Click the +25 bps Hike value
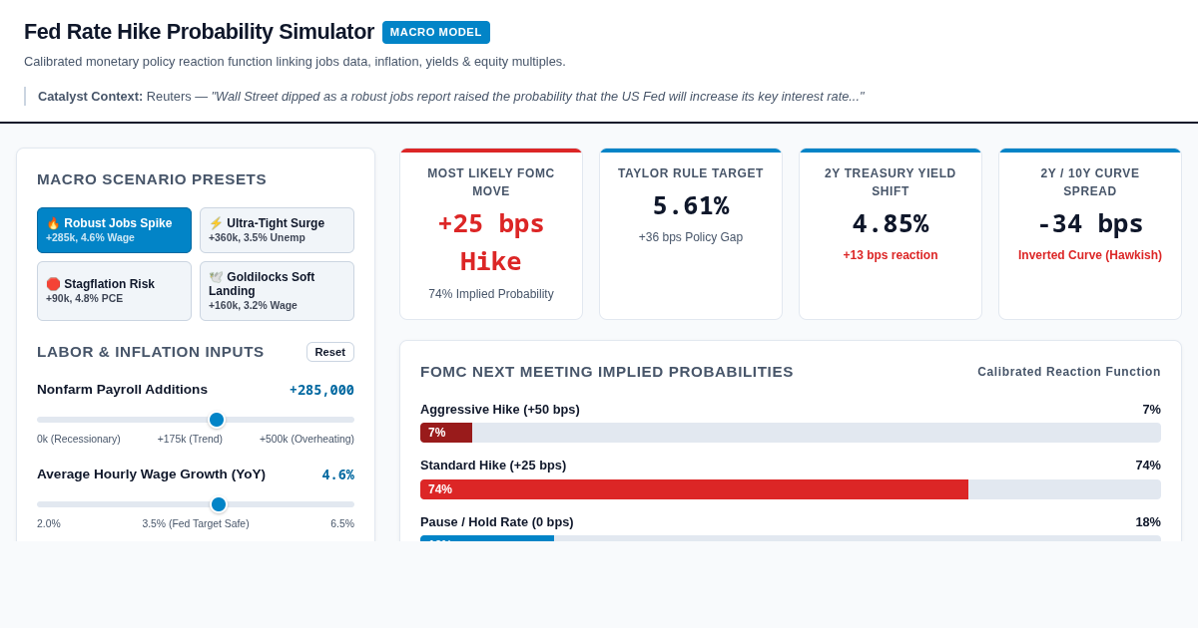The image size is (1198, 628). click(x=491, y=242)
